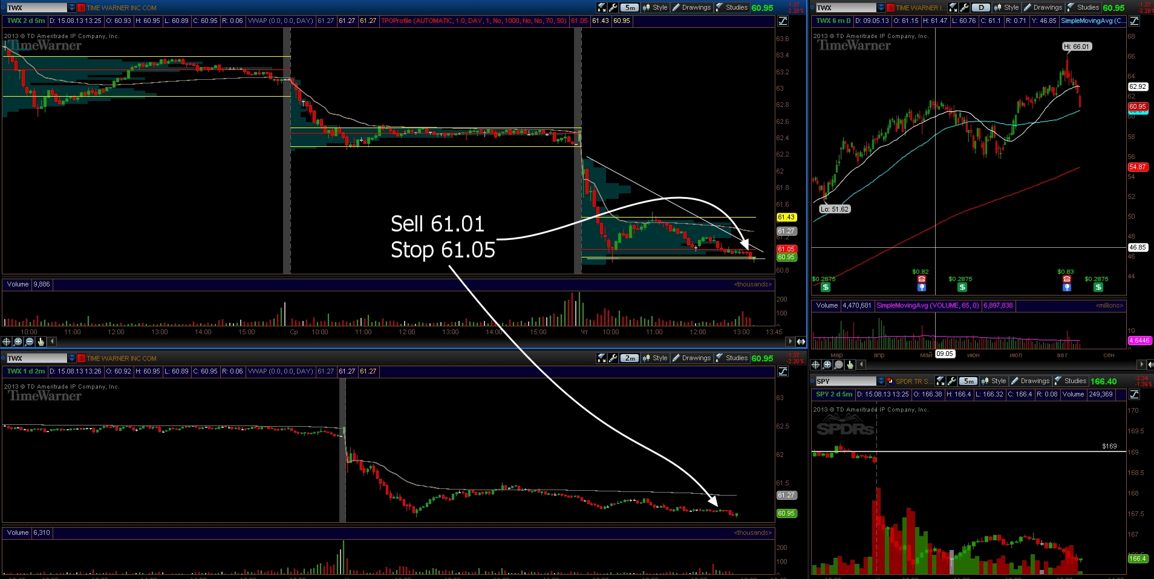Click zoom in magnifier under TWX daily chart
Screen dimensions: 1154x579
[827, 364]
